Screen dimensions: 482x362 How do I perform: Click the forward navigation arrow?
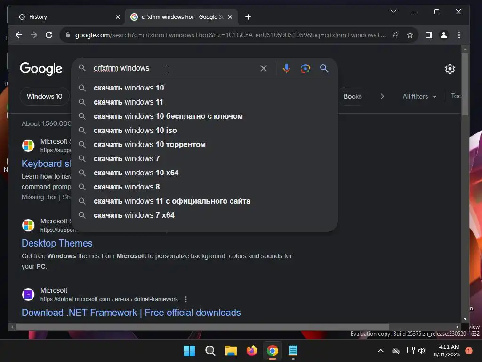pyautogui.click(x=34, y=35)
